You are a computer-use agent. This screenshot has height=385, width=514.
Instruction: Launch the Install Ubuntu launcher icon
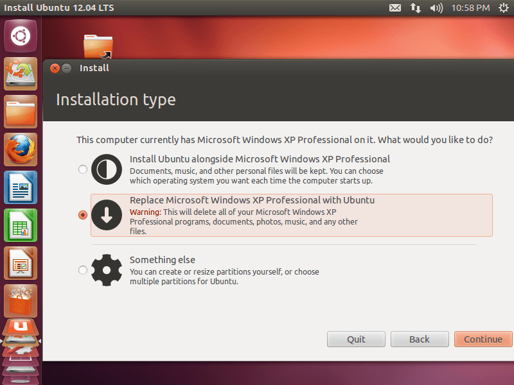[21, 74]
